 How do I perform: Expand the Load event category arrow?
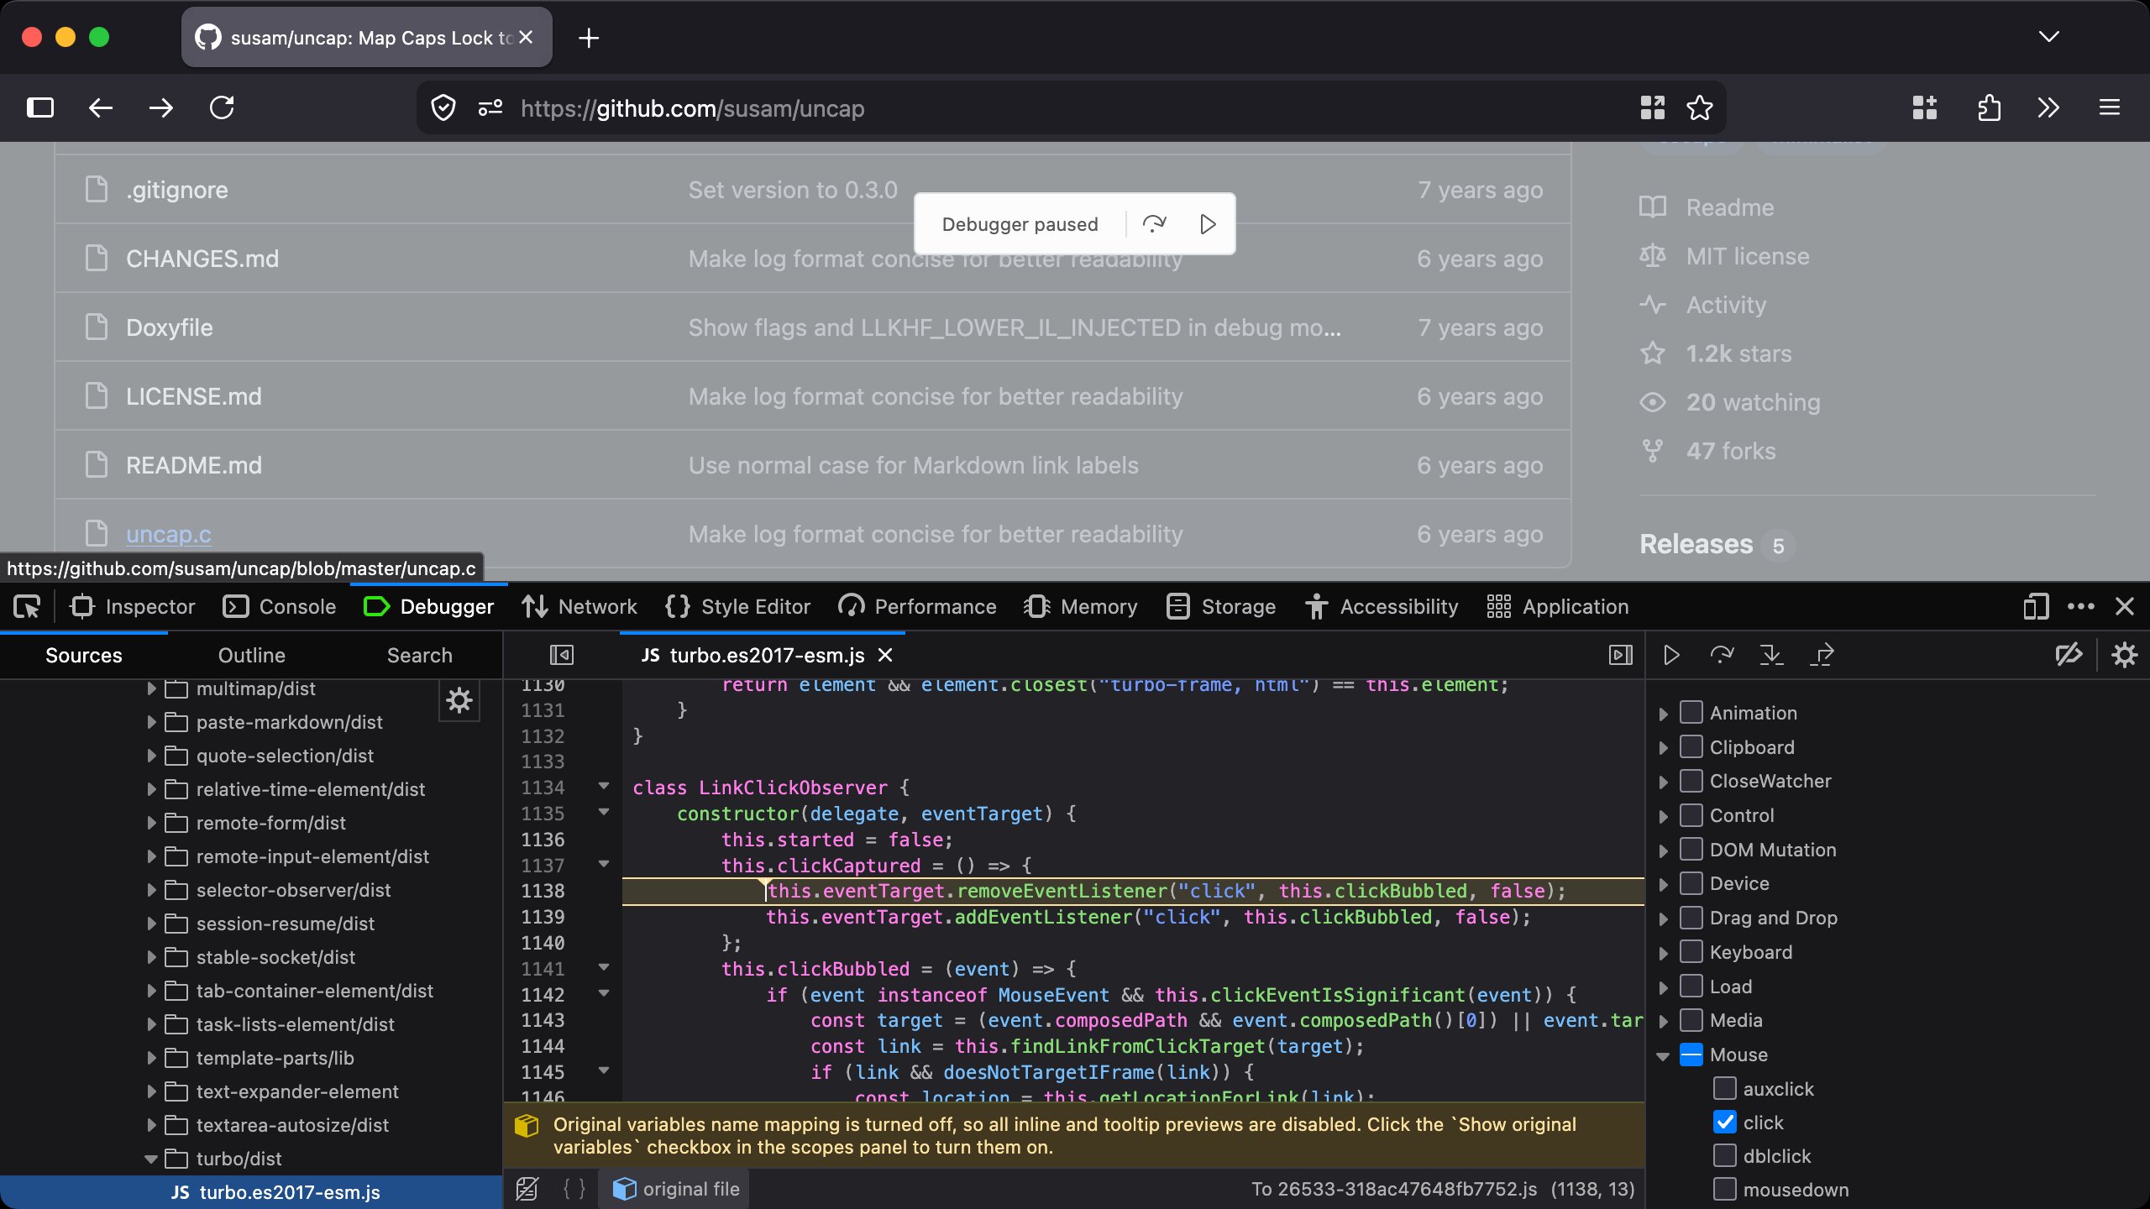click(1663, 987)
